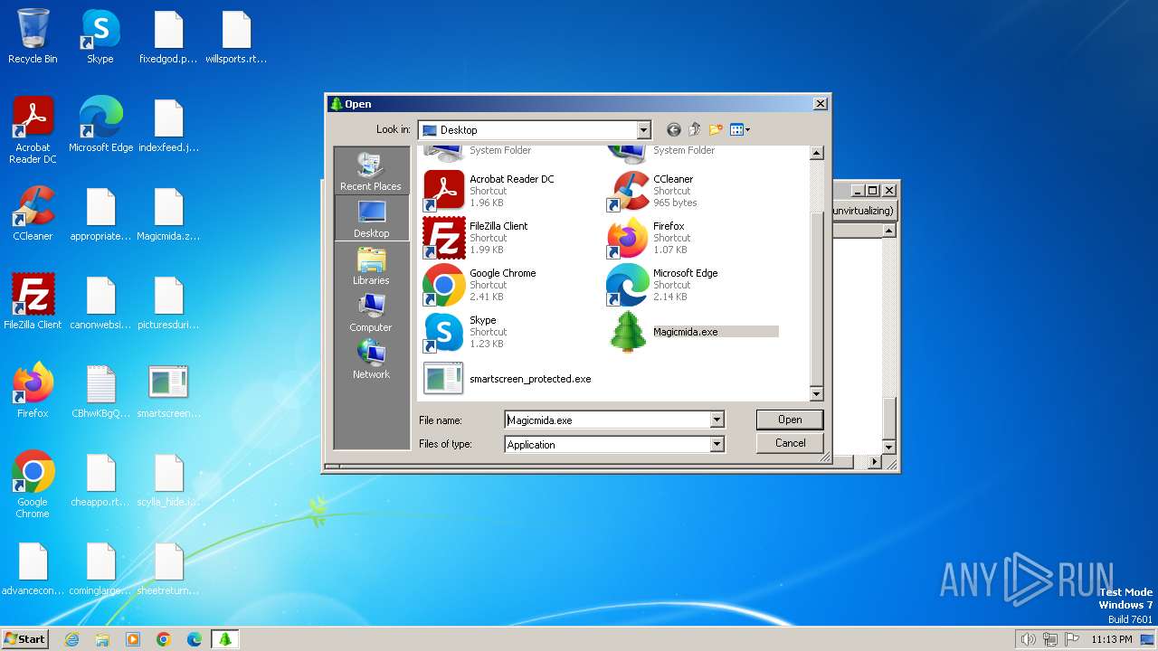Select Google Chrome desktop icon

pyautogui.click(x=33, y=486)
